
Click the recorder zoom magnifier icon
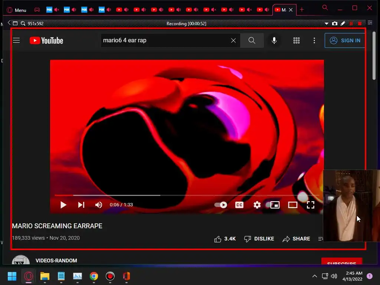[23, 23]
